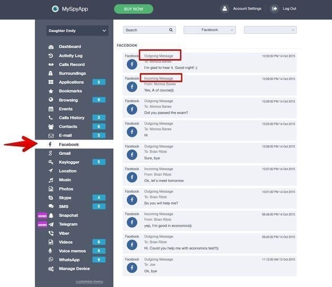Select Telegram paper plane icon
Screen dimensions: 332x287
(x=51, y=224)
